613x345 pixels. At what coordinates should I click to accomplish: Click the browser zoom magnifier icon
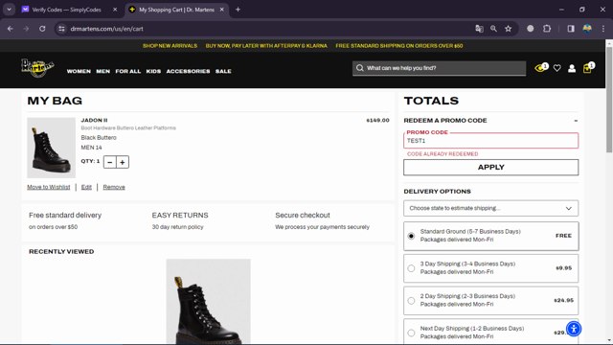(x=494, y=29)
